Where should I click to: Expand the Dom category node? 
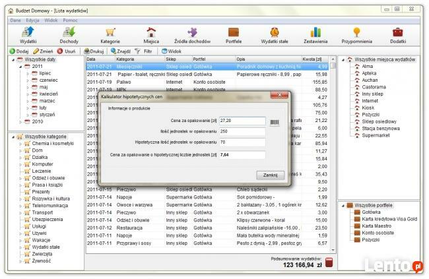point(20,151)
